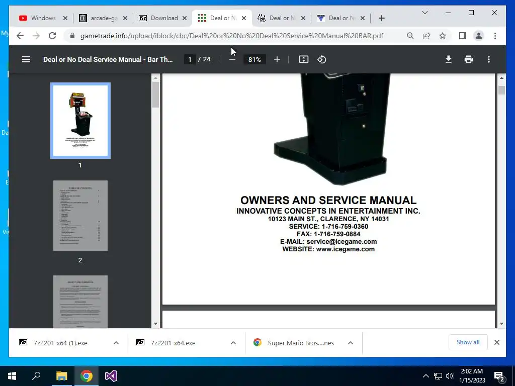Share this page icon
Image resolution: width=515 pixels, height=386 pixels.
coord(426,36)
